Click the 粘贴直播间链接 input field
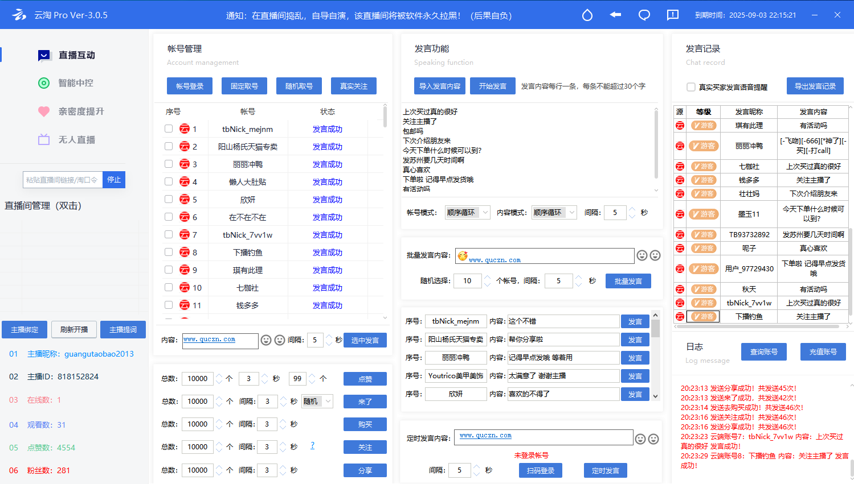854x484 pixels. click(62, 180)
